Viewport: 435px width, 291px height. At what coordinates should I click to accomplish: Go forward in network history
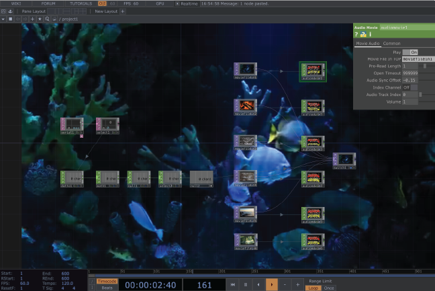click(25, 19)
